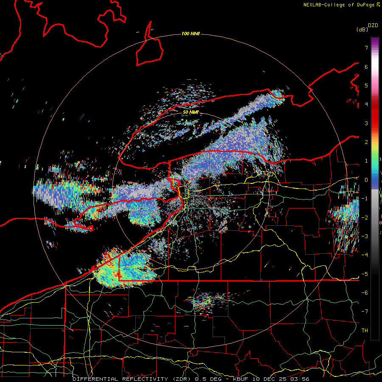Click the ZDR color scale bar
The image size is (382, 382).
[375, 188]
